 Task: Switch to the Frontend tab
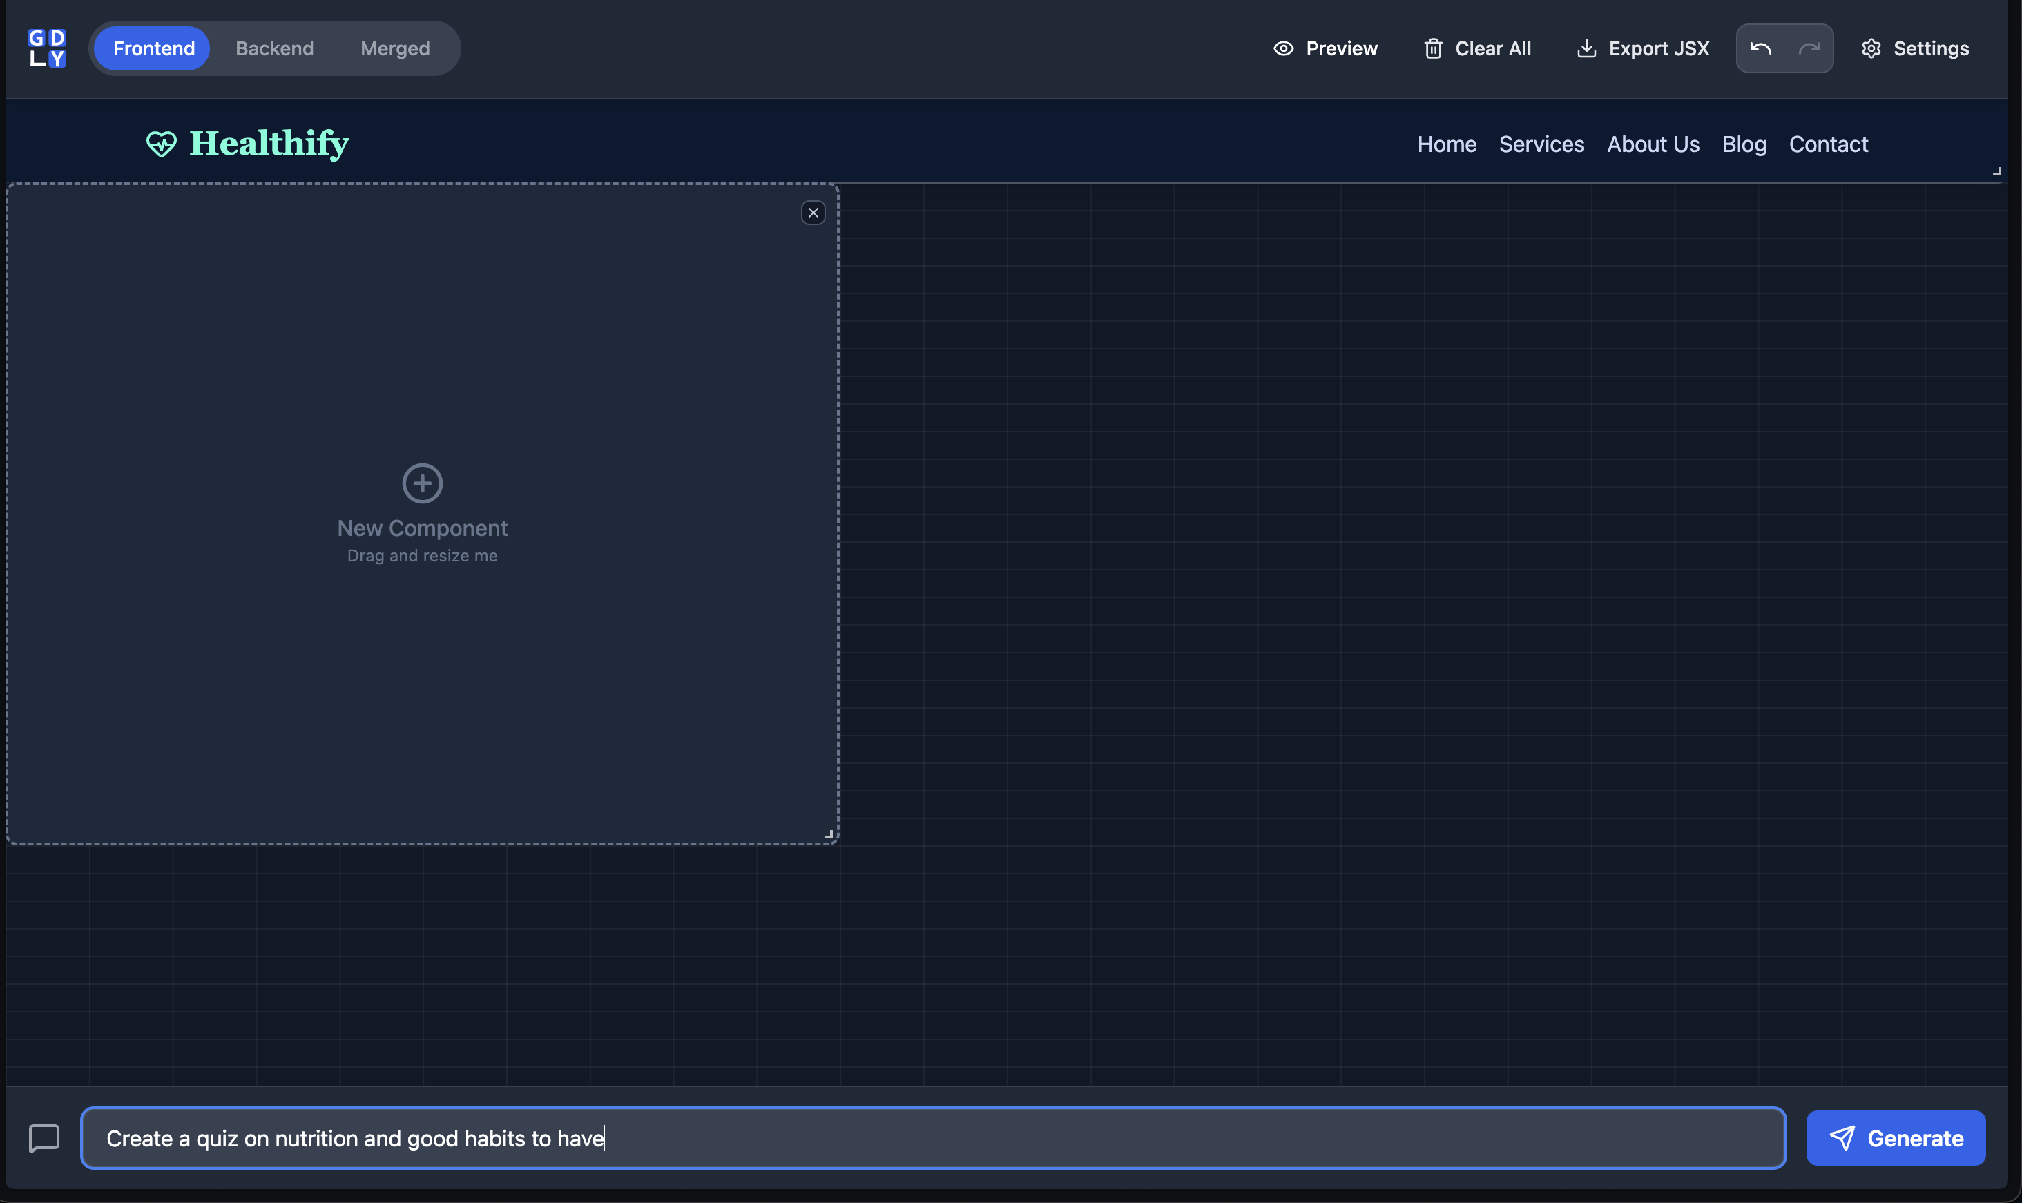[154, 48]
